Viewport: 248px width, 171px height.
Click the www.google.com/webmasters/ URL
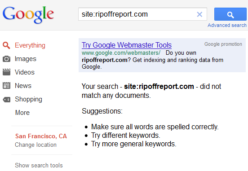pyautogui.click(x=121, y=53)
